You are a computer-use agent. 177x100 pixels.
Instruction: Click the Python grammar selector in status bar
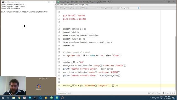(159, 93)
